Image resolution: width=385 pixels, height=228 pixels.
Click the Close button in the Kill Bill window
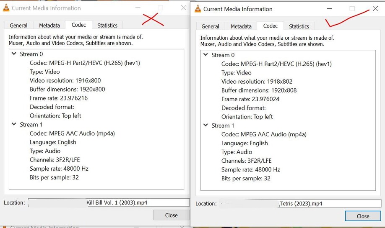(x=172, y=215)
